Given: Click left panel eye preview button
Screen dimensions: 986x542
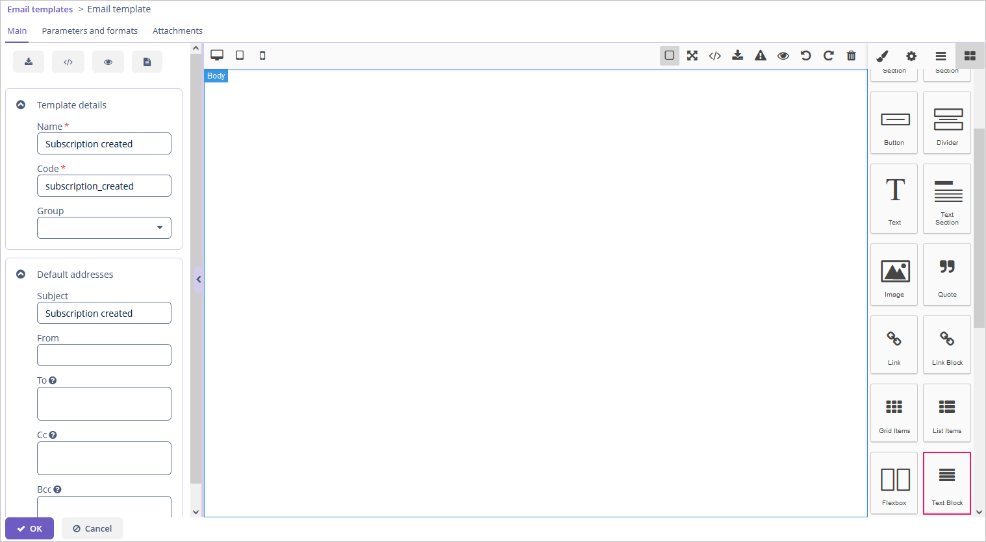Looking at the screenshot, I should [x=108, y=62].
